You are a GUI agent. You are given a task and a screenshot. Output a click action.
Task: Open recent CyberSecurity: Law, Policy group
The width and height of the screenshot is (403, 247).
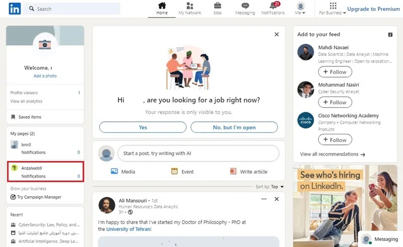pyautogui.click(x=45, y=225)
